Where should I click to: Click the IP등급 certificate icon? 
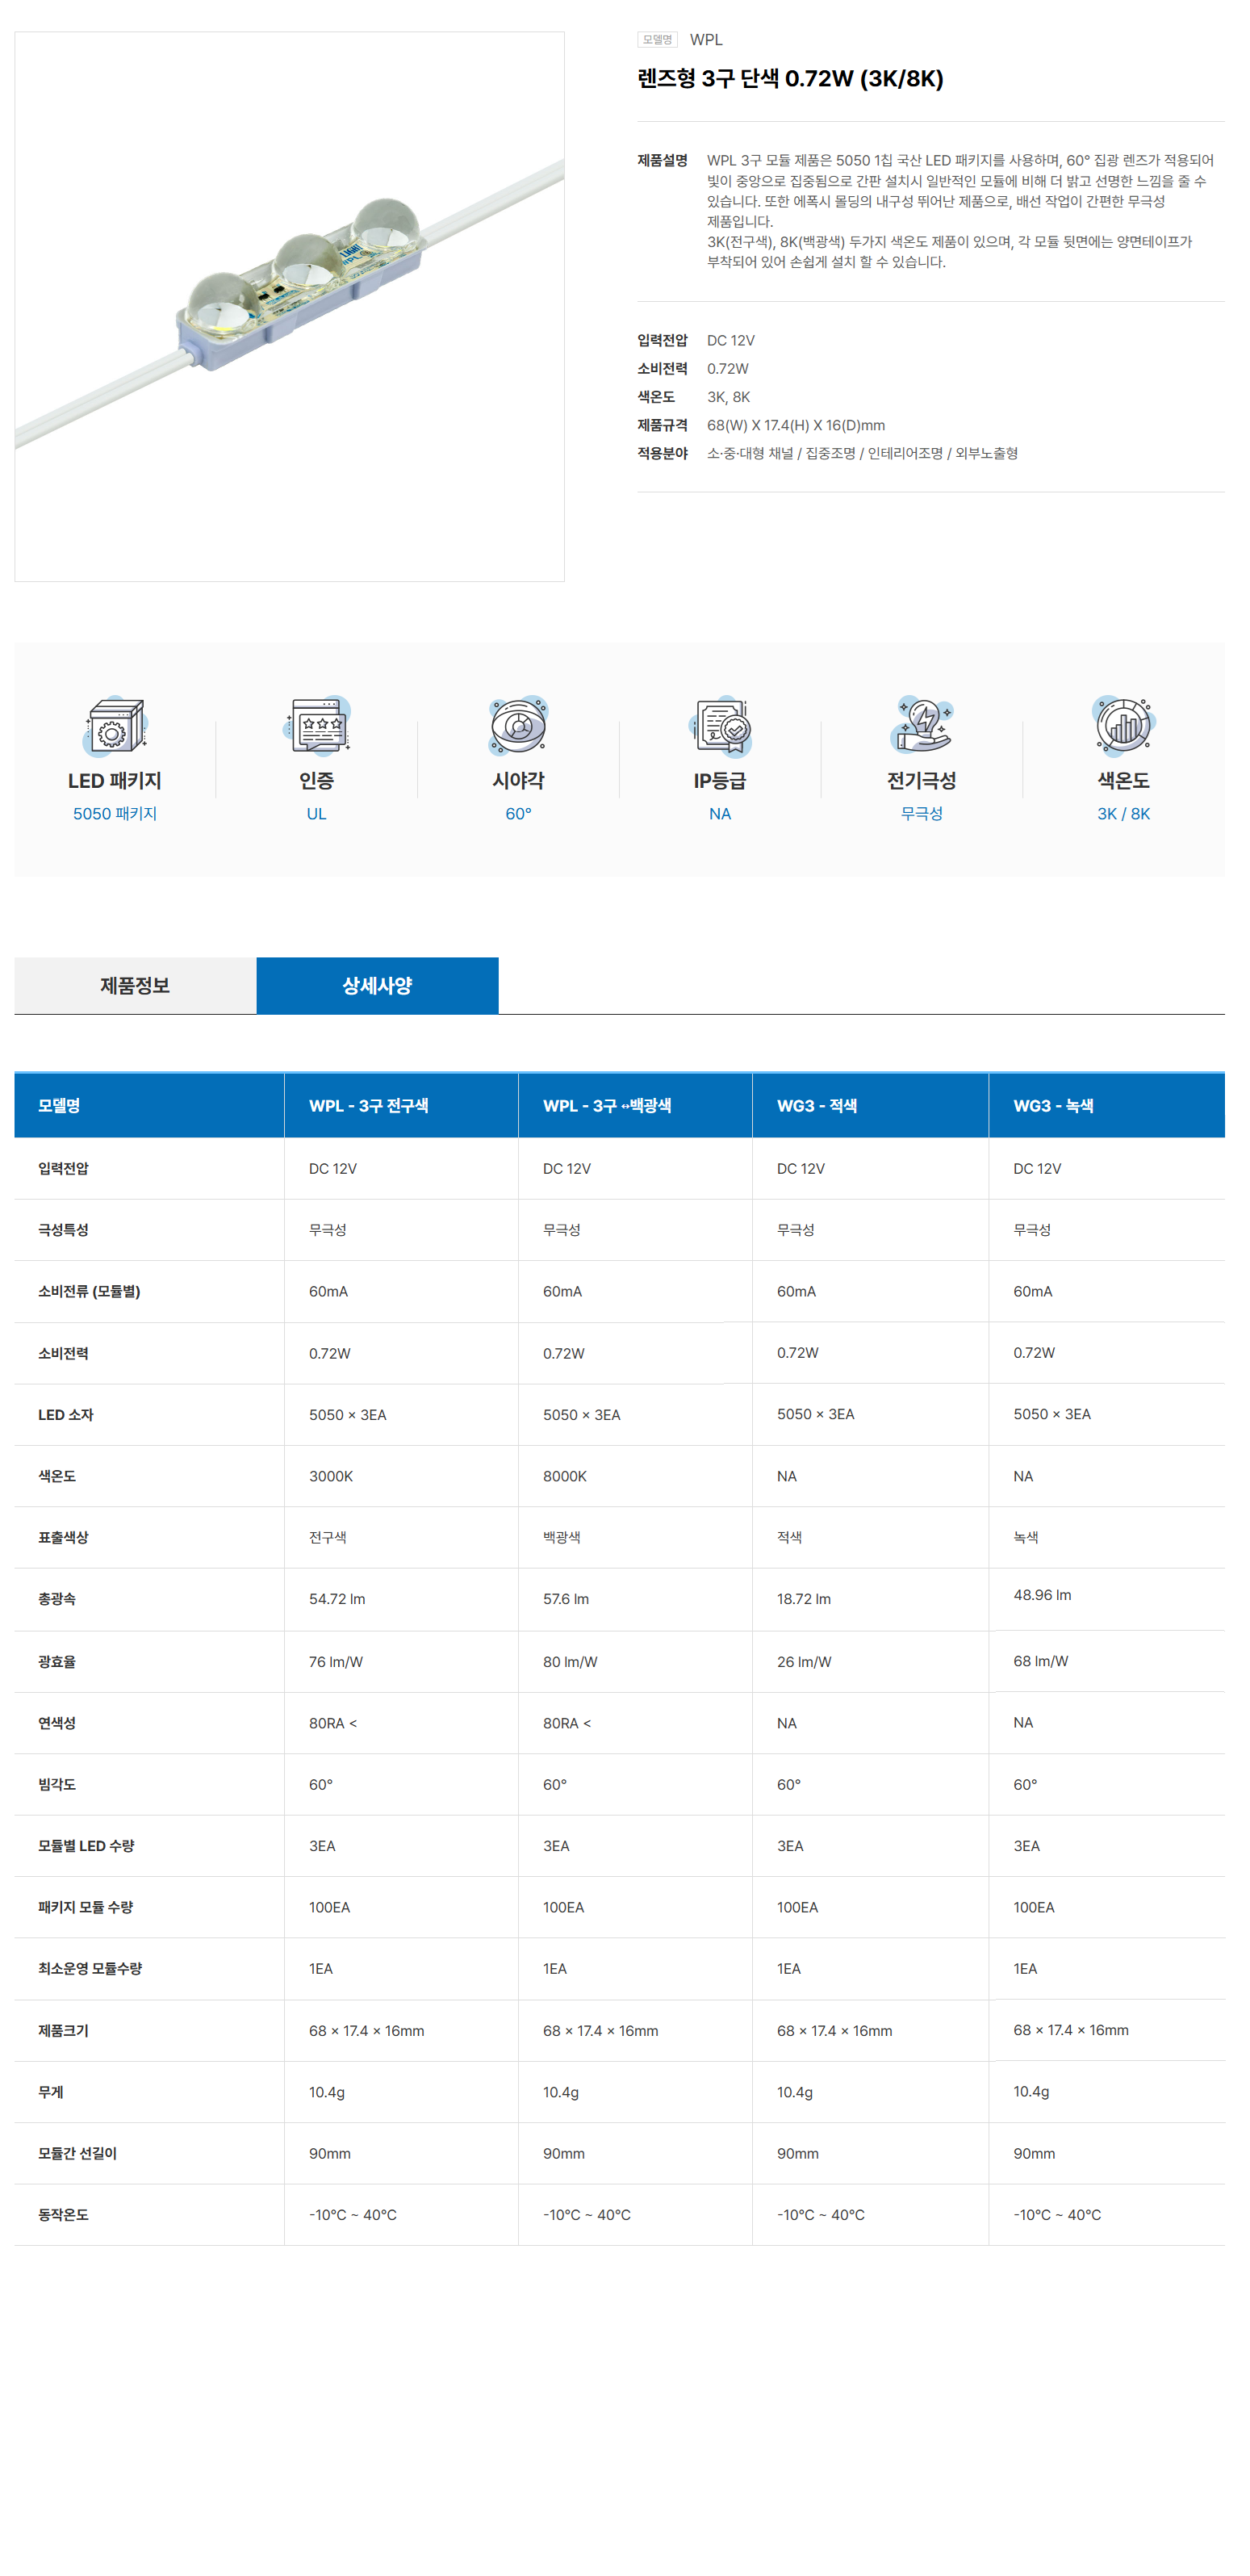click(720, 725)
